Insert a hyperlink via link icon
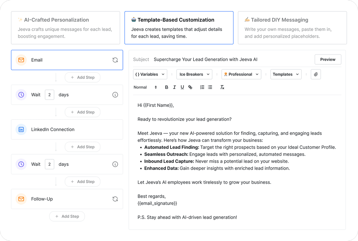Image resolution: width=358 pixels, height=241 pixels. point(190,87)
